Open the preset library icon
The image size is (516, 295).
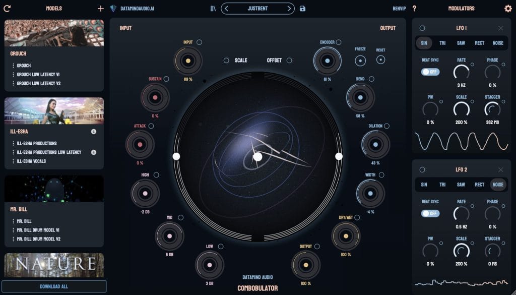213,9
